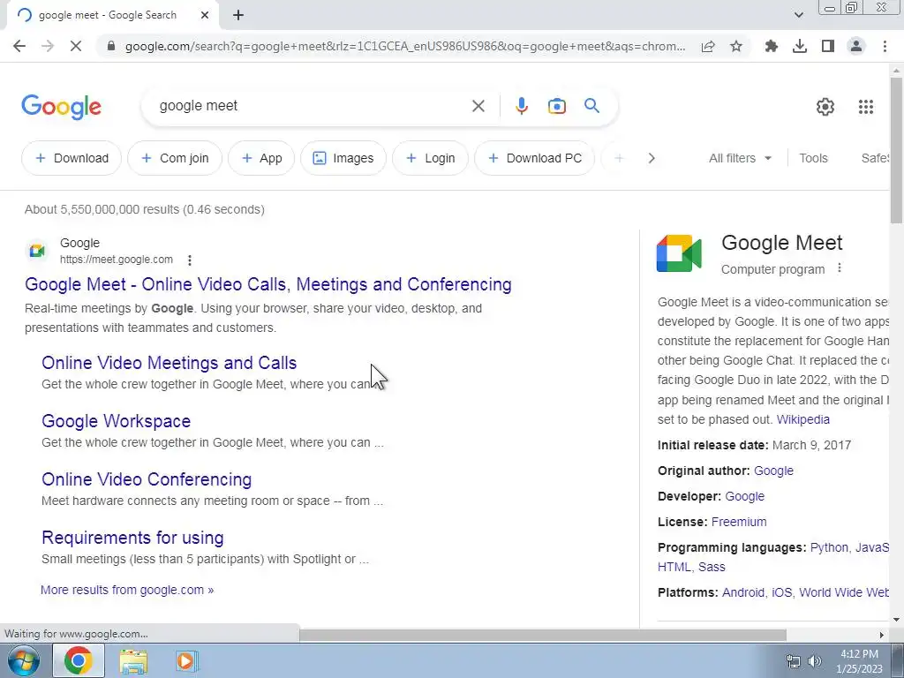904x678 pixels.
Task: Click the horizontal scrollbar right arrow
Action: point(882,635)
